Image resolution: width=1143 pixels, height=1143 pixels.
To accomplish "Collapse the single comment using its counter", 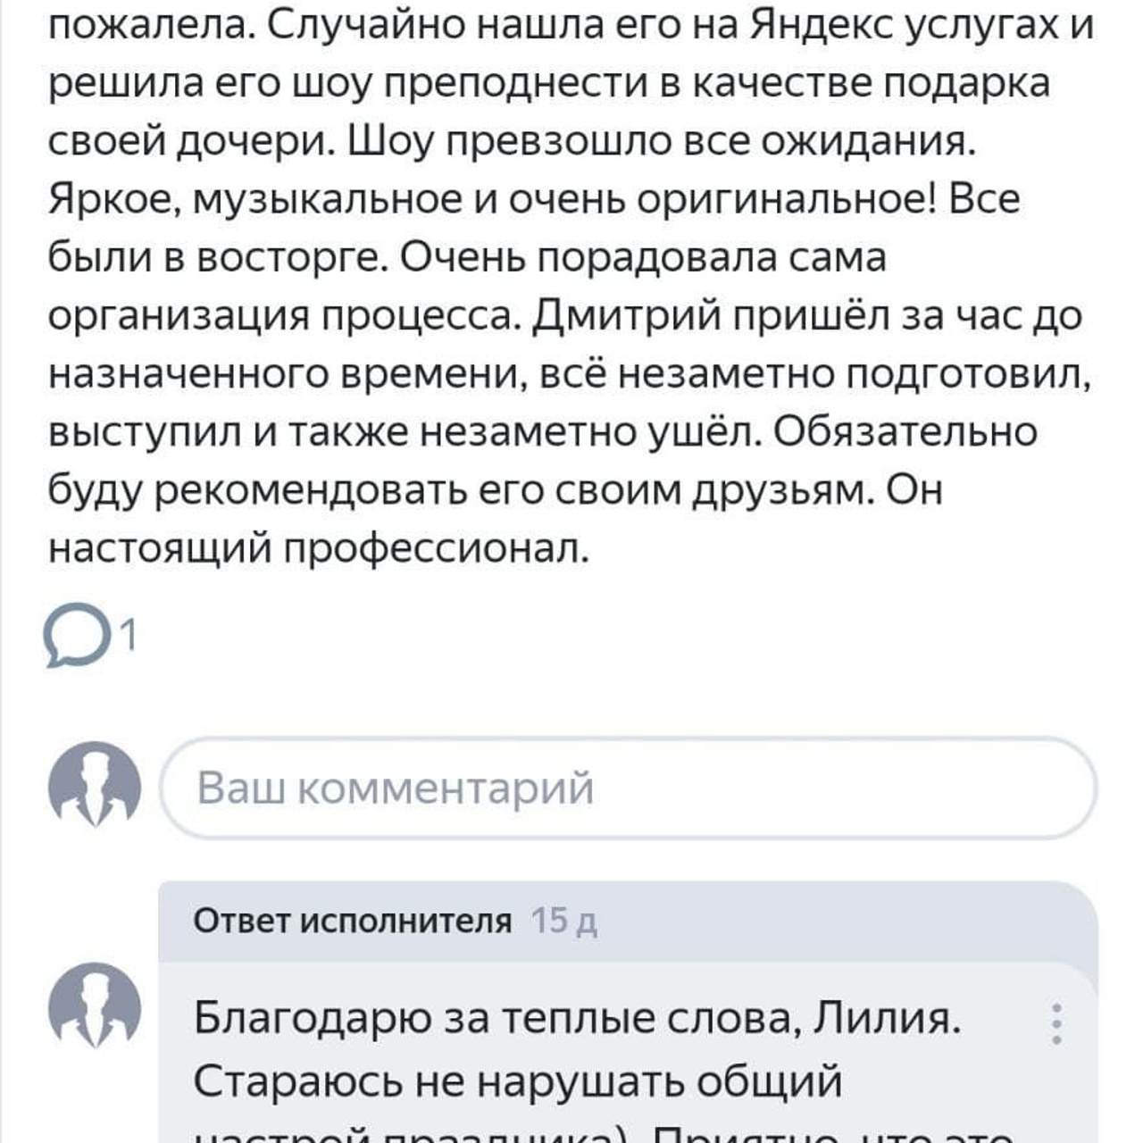I will [x=128, y=633].
